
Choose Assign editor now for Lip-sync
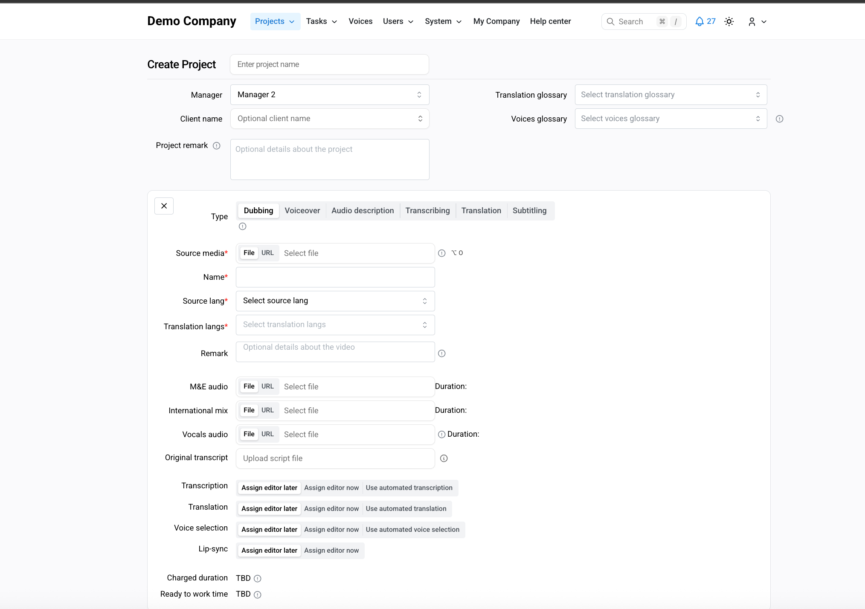(331, 551)
